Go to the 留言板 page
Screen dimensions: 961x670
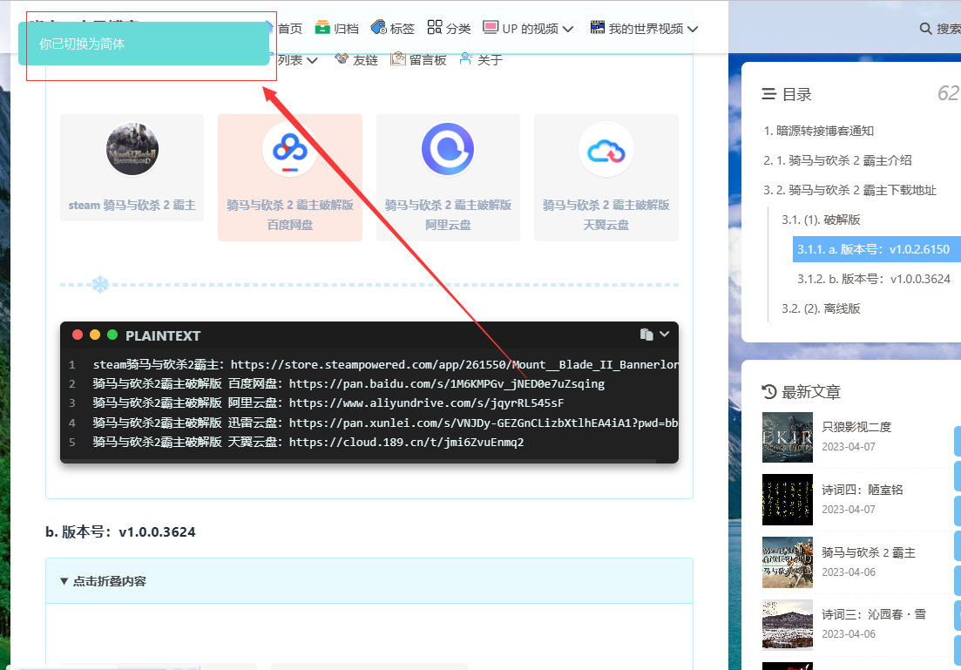tap(418, 59)
